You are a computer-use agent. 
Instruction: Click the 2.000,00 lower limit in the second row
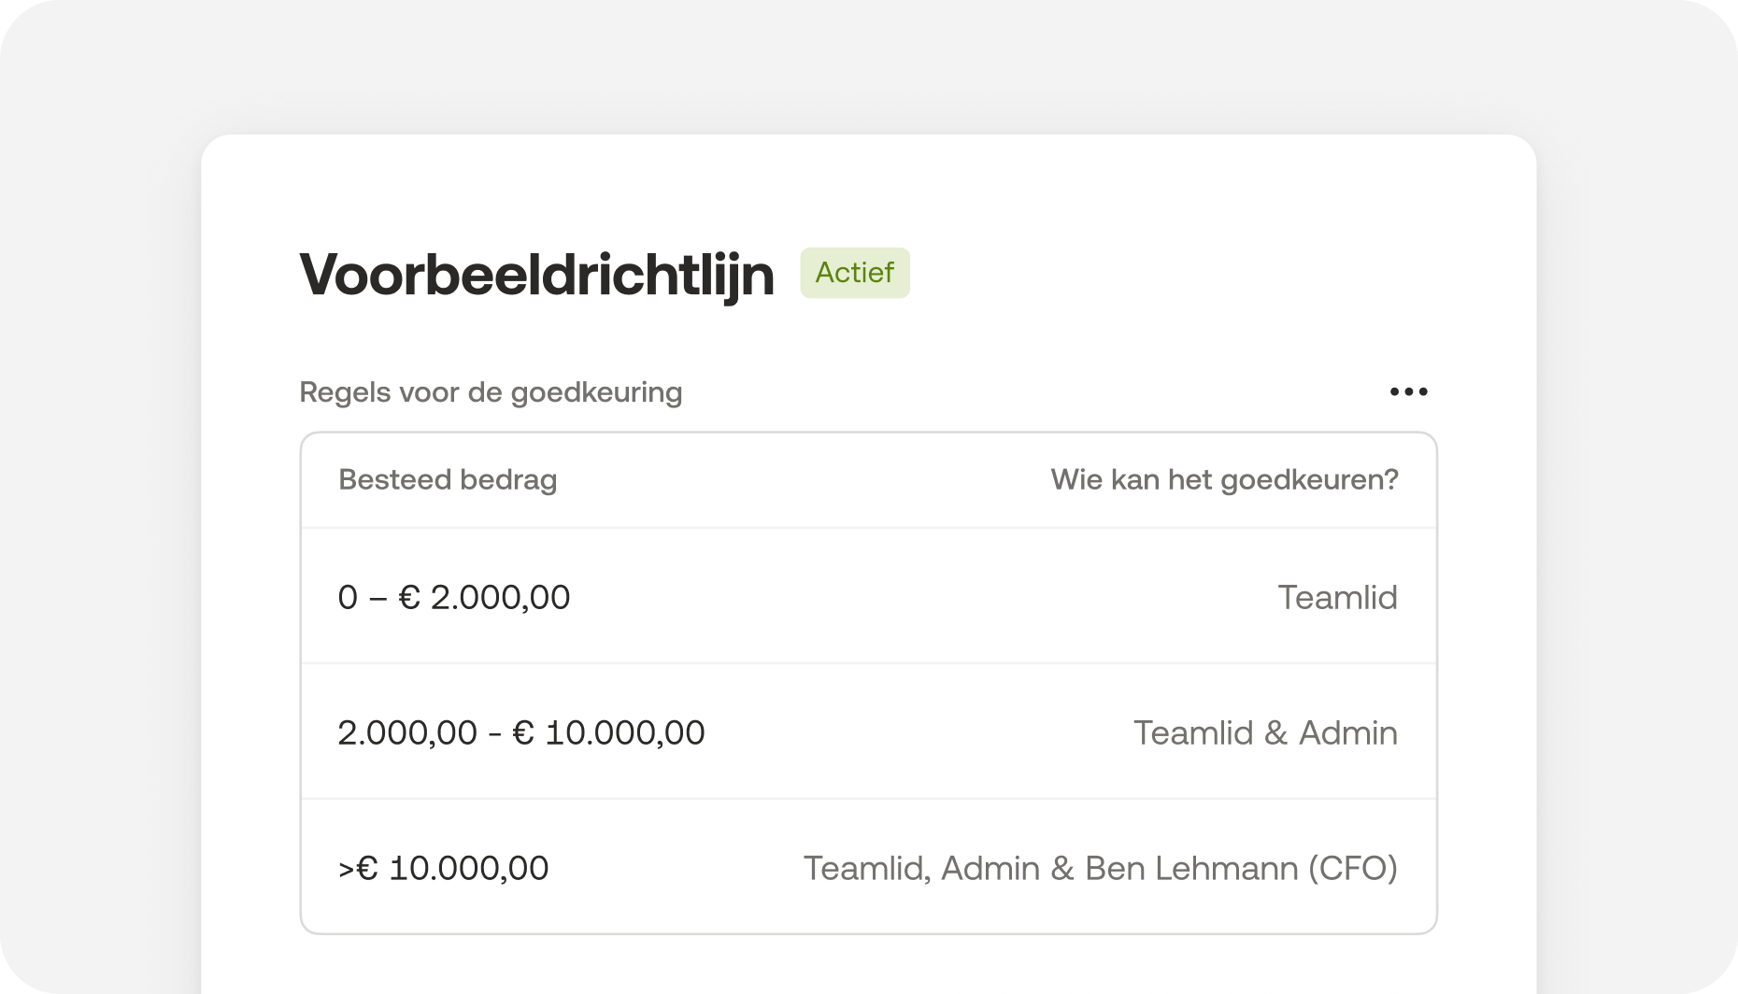pos(407,732)
